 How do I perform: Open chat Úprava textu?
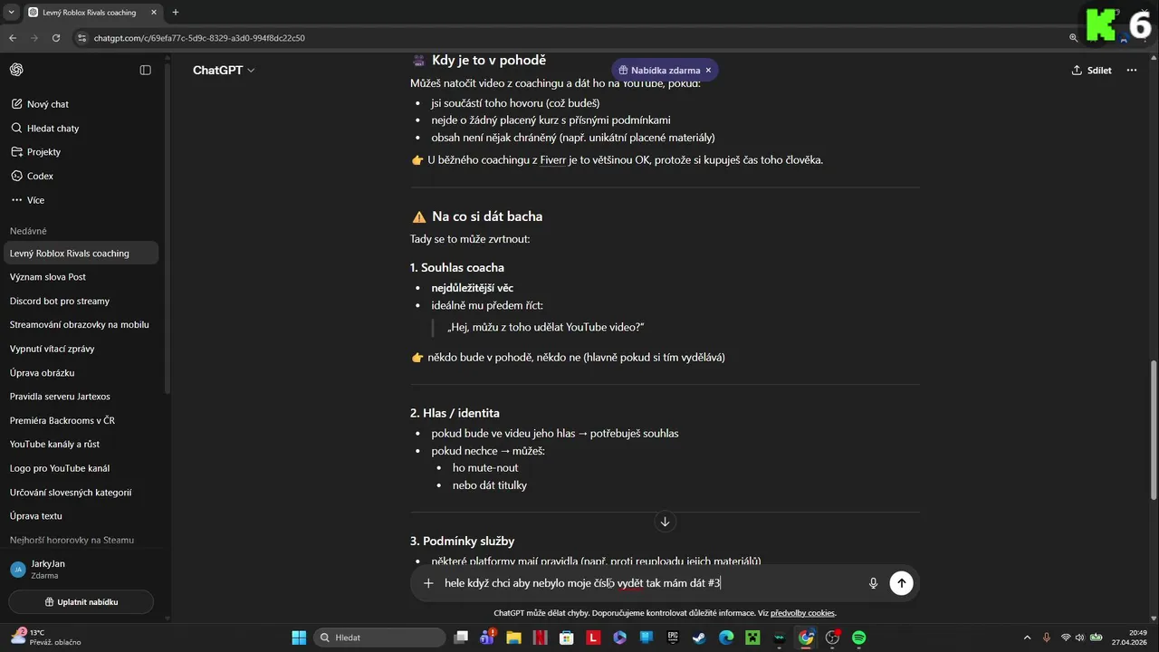point(81,516)
